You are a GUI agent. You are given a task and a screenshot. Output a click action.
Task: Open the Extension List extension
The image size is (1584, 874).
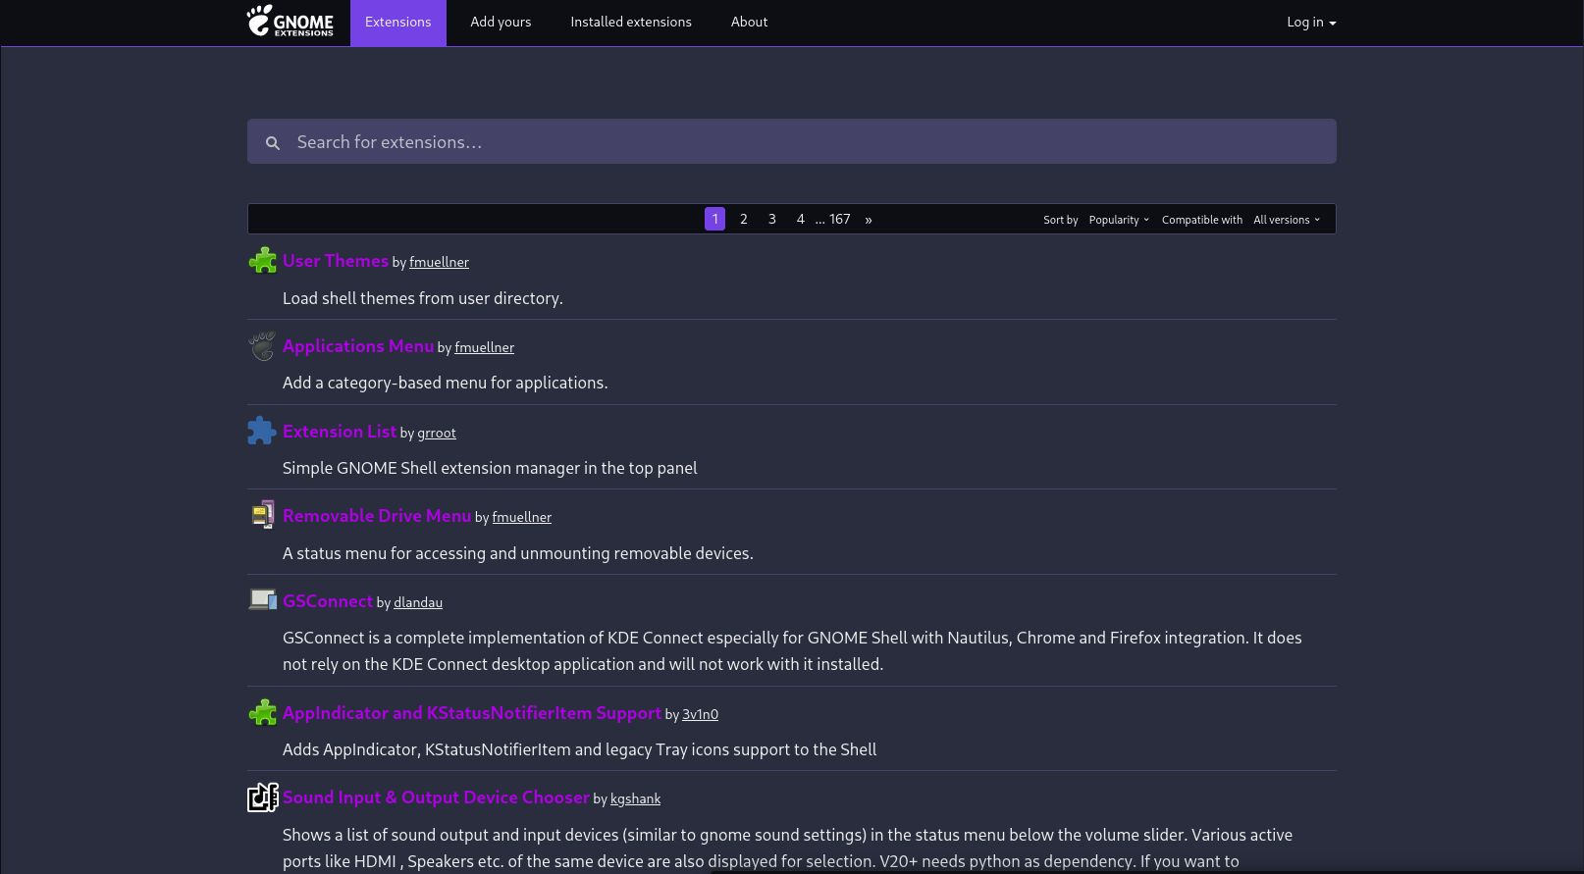pos(340,431)
